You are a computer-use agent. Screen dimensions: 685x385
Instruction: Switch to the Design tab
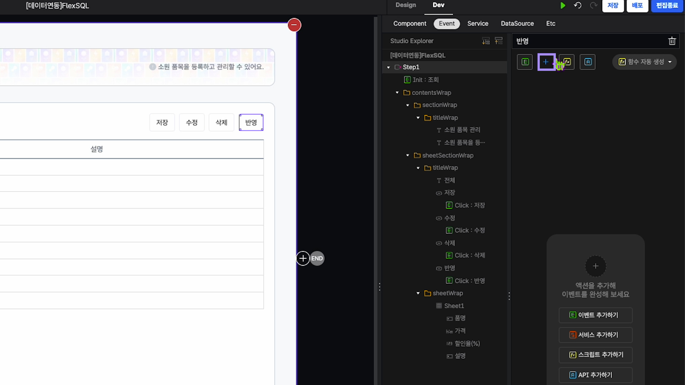tap(406, 5)
